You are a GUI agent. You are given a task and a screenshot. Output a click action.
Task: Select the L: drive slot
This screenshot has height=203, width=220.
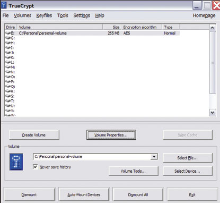[x=10, y=62]
